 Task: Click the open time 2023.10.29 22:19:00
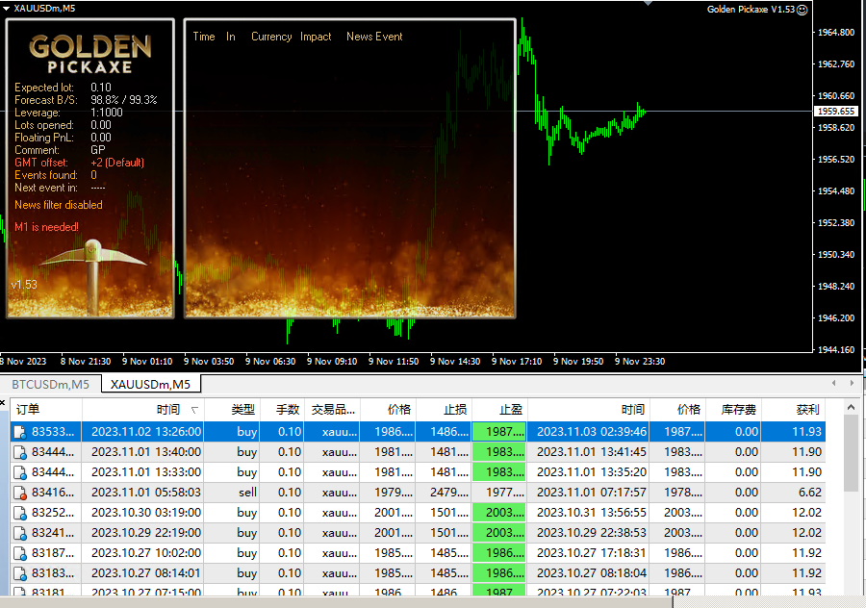[146, 532]
